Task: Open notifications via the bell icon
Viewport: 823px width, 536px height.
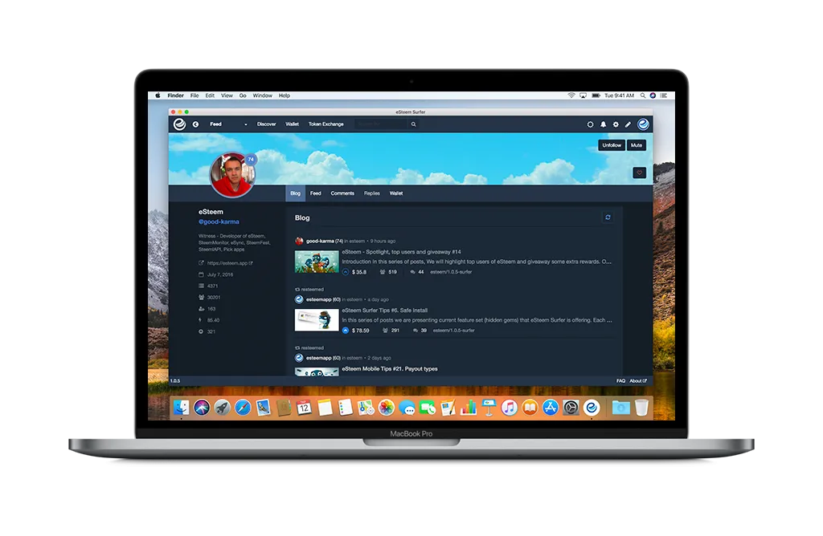Action: coord(603,124)
